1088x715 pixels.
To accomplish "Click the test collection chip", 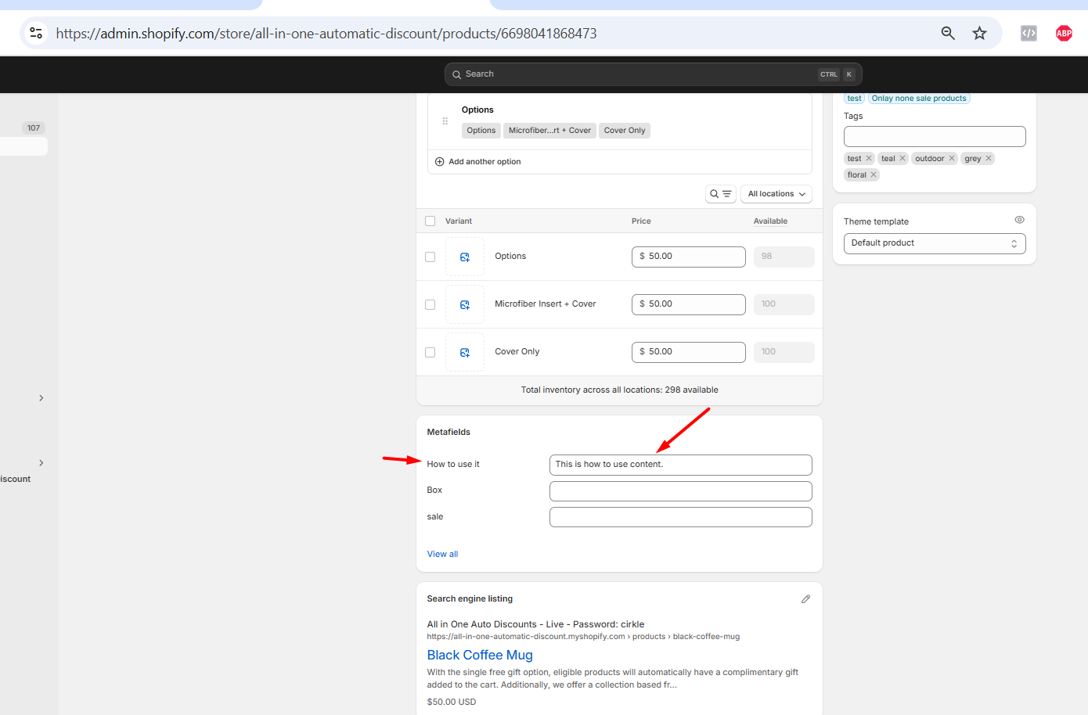I will pyautogui.click(x=854, y=99).
